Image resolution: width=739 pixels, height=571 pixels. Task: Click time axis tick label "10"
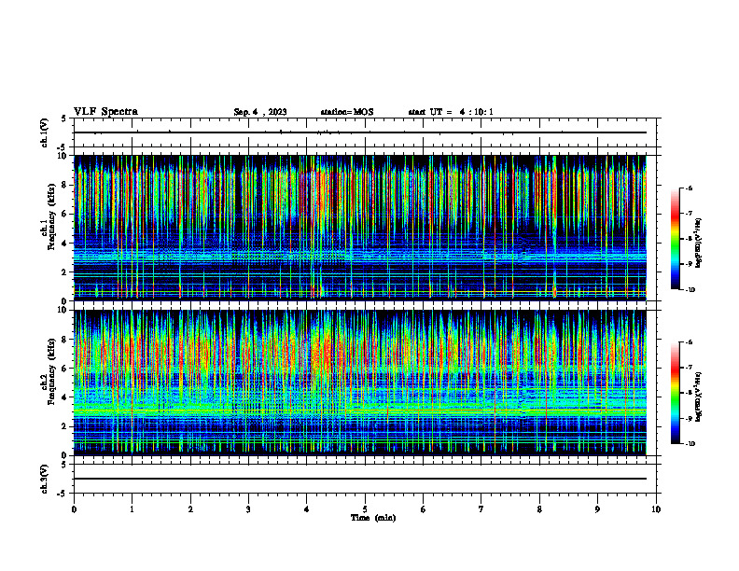pyautogui.click(x=656, y=509)
